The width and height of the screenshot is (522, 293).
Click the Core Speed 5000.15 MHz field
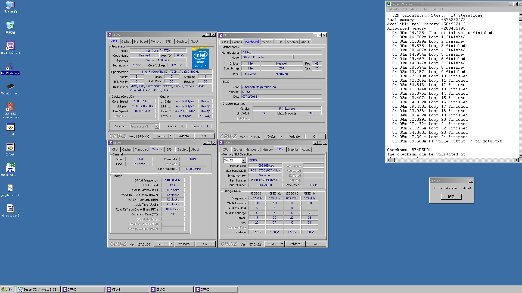point(142,101)
